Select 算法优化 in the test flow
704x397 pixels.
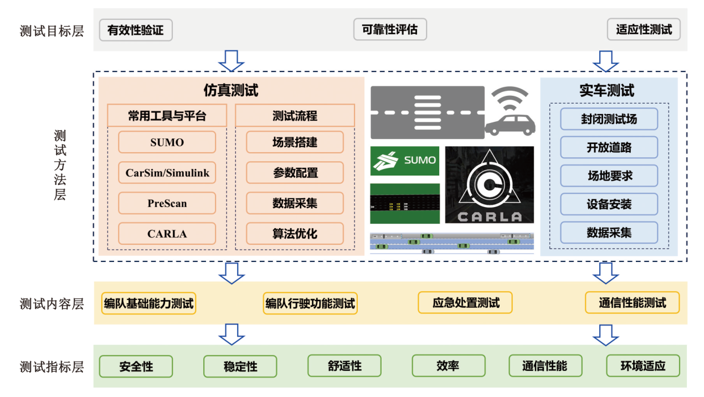click(295, 234)
